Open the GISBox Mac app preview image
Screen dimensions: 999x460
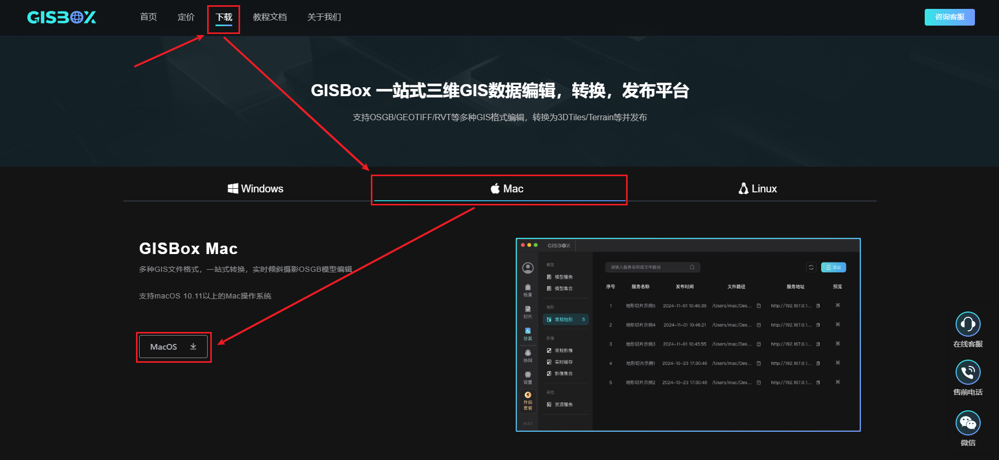[688, 335]
